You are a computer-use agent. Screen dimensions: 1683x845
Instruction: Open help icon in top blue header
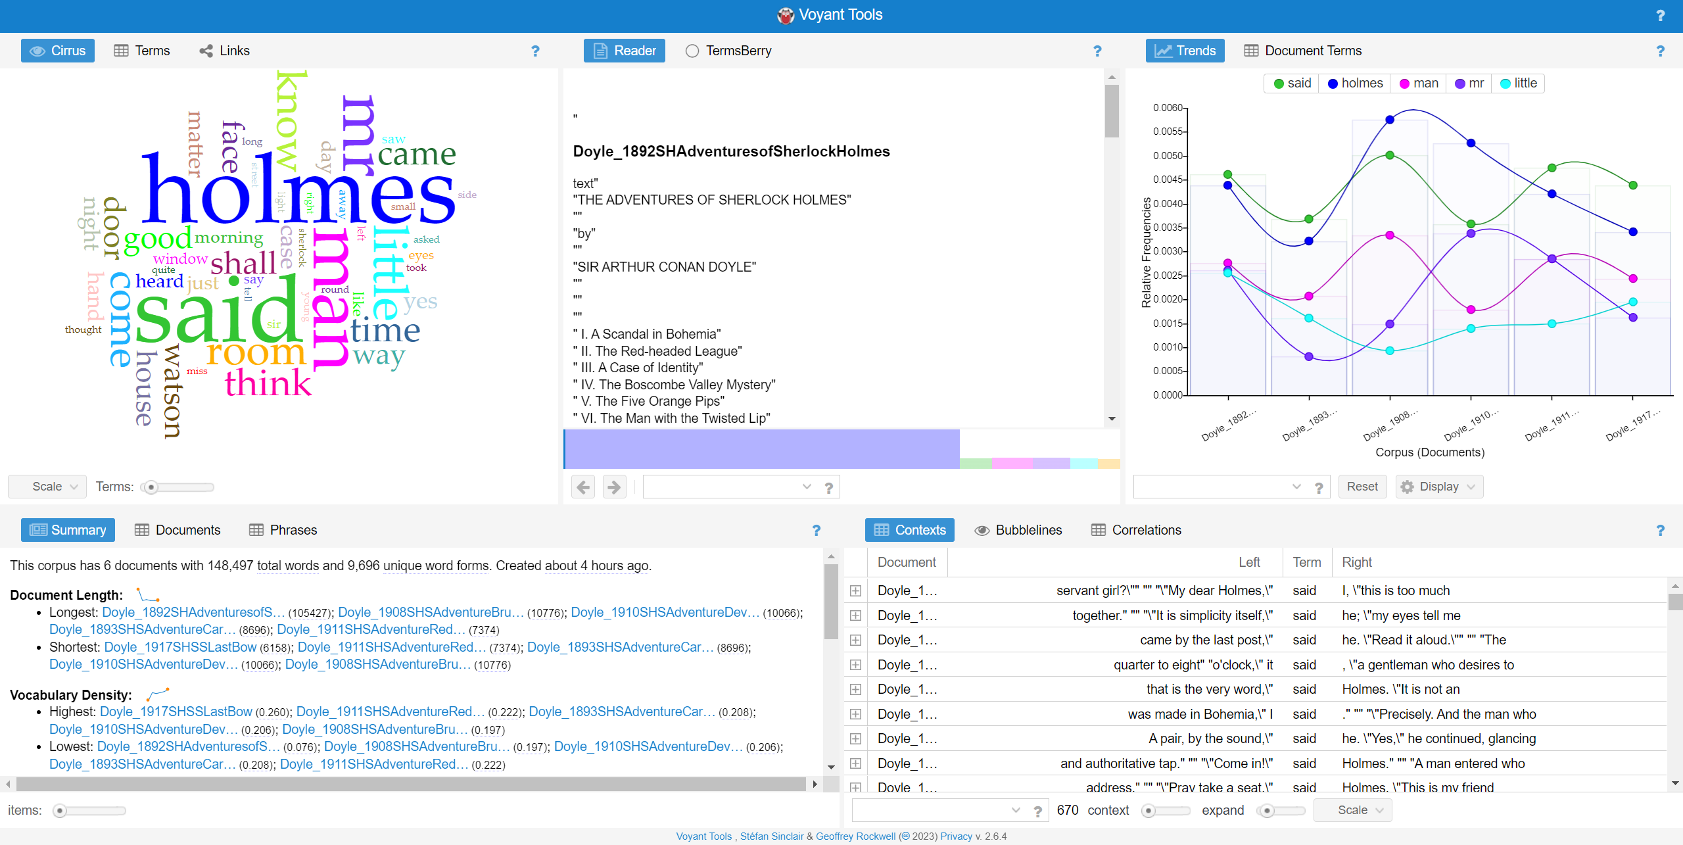[1661, 15]
